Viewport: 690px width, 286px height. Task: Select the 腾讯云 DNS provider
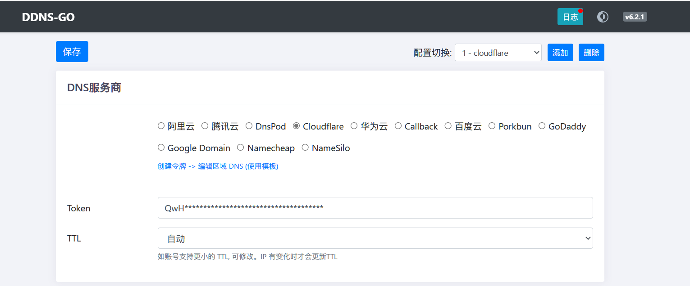[x=205, y=126]
